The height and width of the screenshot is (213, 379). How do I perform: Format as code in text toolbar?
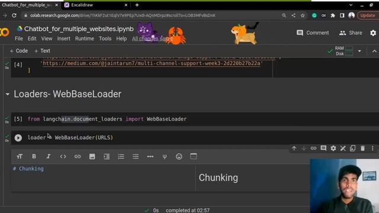(x=63, y=156)
